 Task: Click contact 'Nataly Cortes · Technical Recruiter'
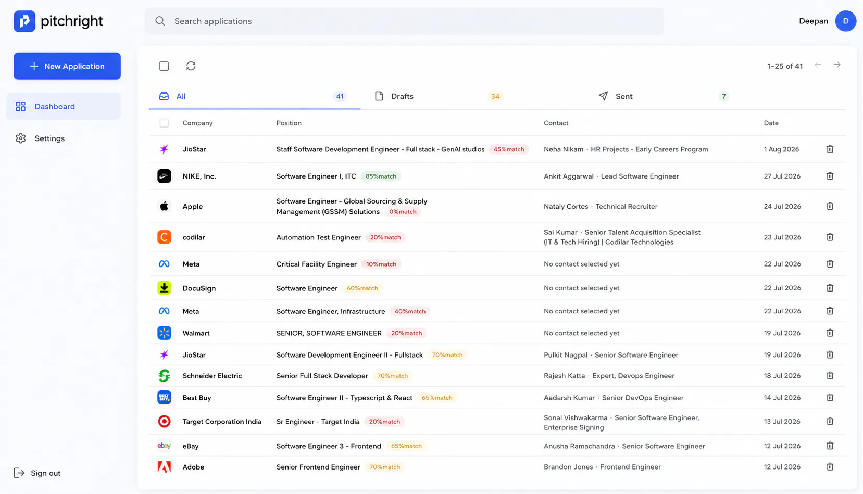[601, 206]
